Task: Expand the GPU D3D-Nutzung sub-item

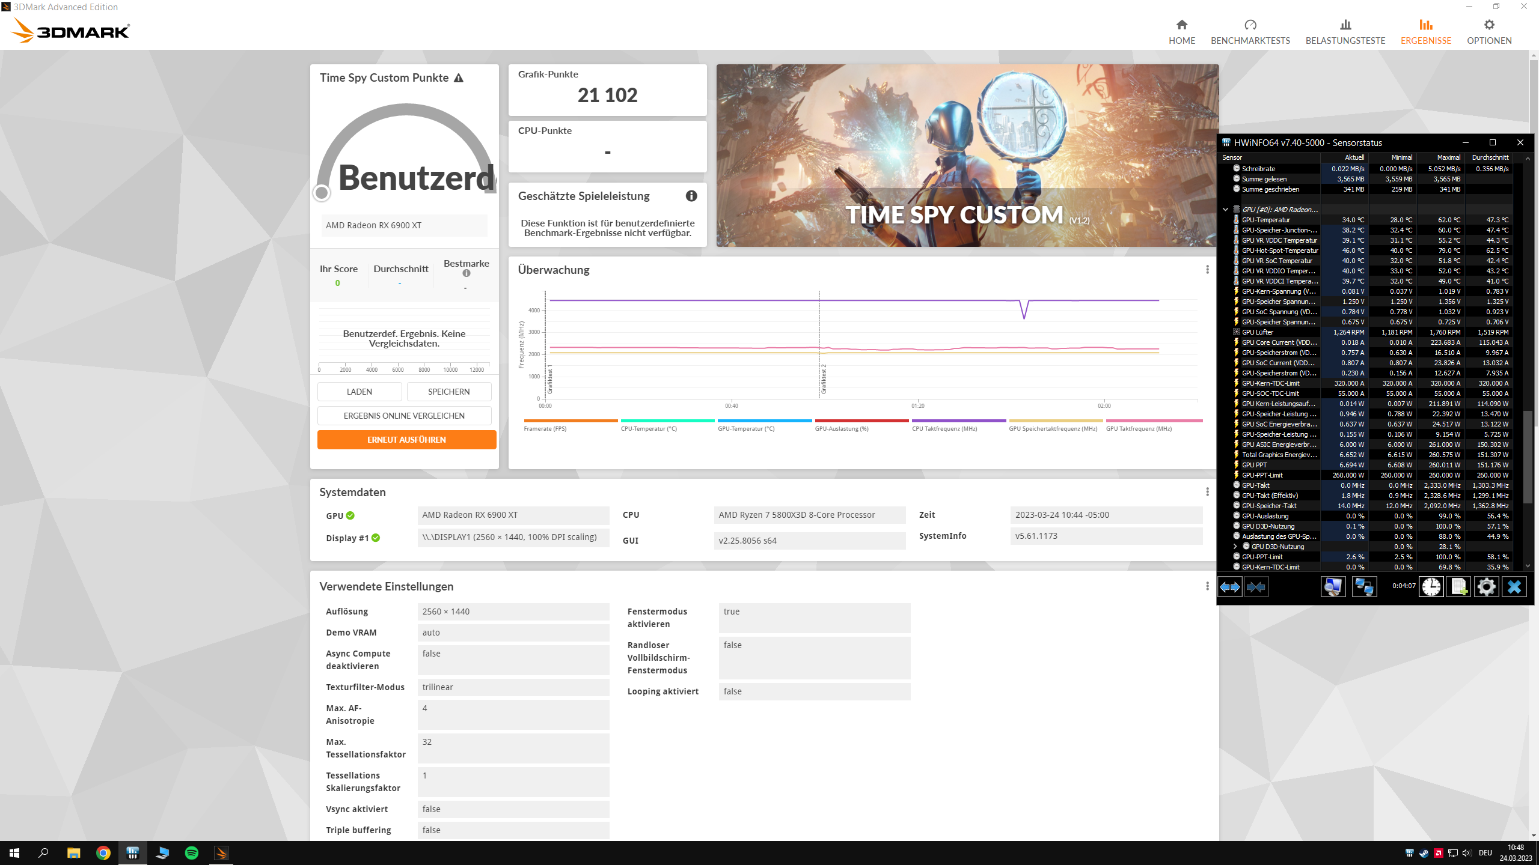Action: tap(1235, 547)
